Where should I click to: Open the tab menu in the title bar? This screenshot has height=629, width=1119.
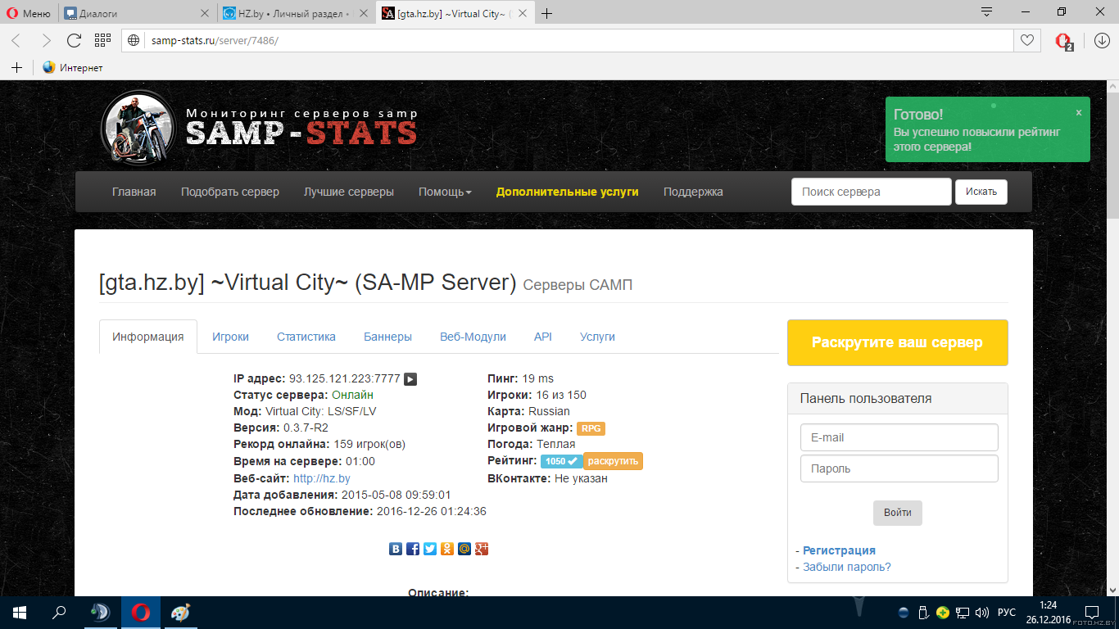pyautogui.click(x=987, y=12)
